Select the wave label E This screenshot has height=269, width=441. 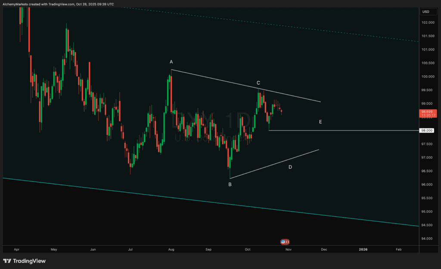pos(320,122)
